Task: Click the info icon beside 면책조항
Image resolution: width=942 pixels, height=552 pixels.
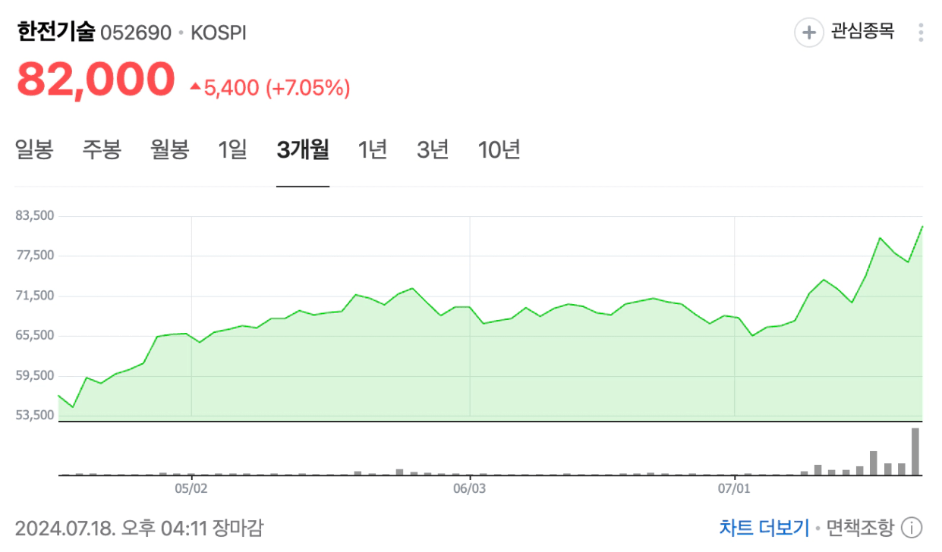Action: point(912,528)
